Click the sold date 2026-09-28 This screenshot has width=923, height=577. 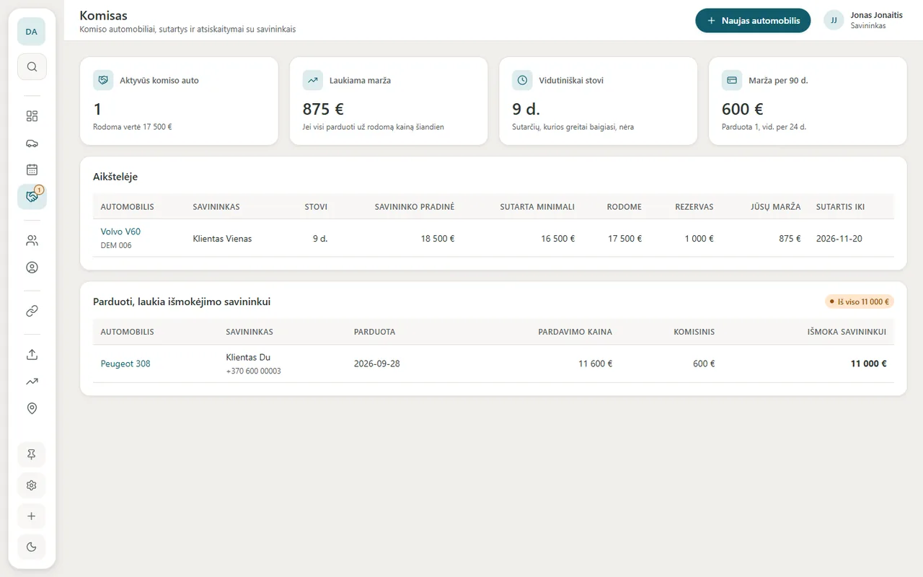[376, 364]
